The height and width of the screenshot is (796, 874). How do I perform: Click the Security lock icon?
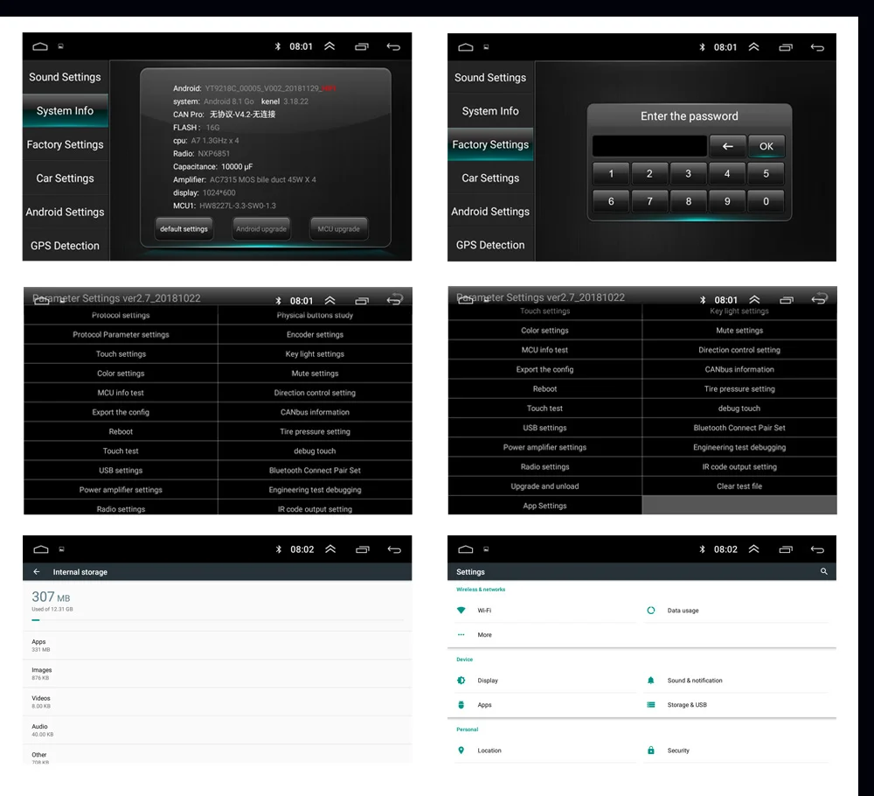[650, 751]
